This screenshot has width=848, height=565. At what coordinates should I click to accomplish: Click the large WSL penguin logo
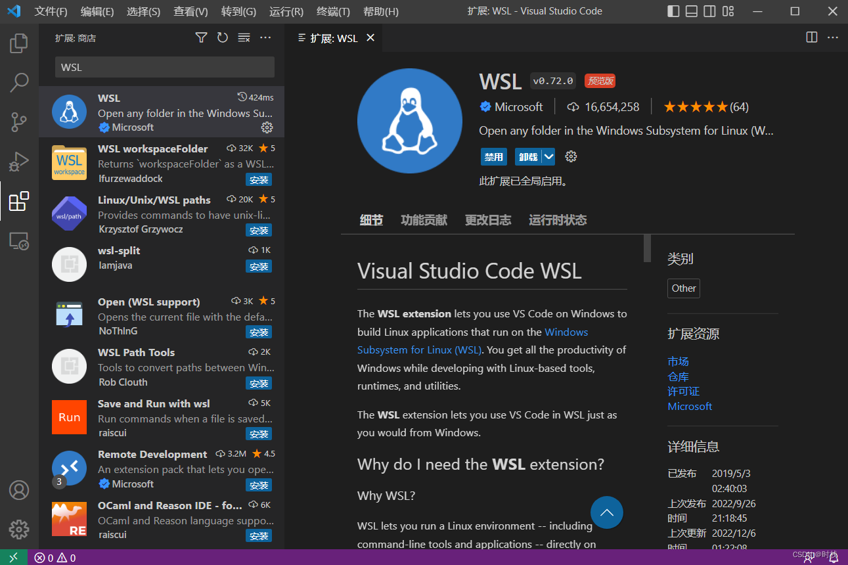click(409, 121)
